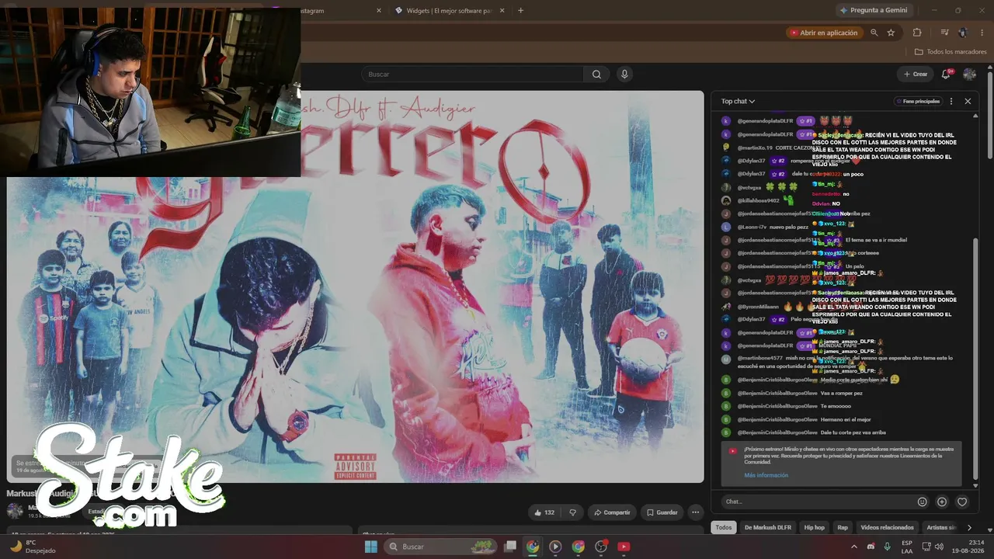Share the video with Compartir
994x559 pixels.
[611, 512]
